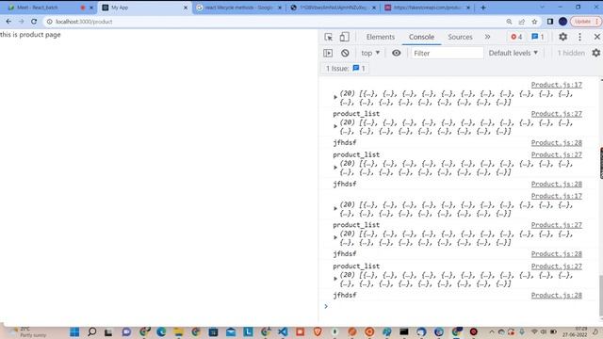The width and height of the screenshot is (603, 339).
Task: Bookmark the page with the star icon
Action: [x=534, y=22]
